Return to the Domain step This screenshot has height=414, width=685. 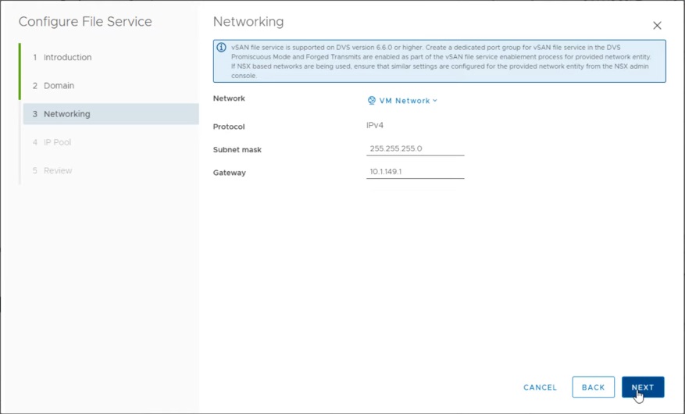(x=59, y=86)
